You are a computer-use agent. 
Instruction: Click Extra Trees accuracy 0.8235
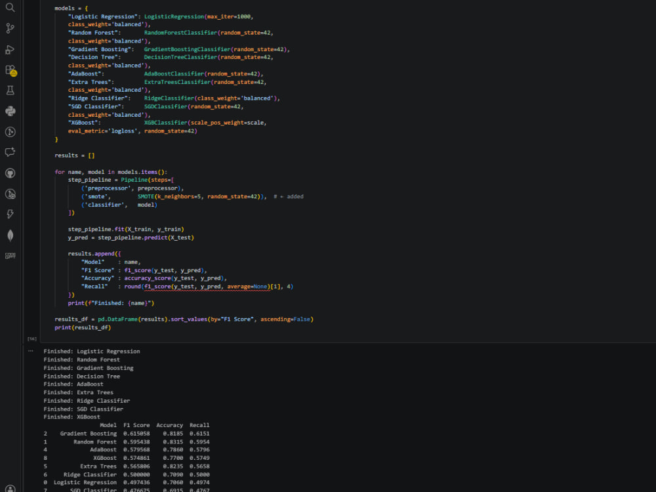(173, 466)
